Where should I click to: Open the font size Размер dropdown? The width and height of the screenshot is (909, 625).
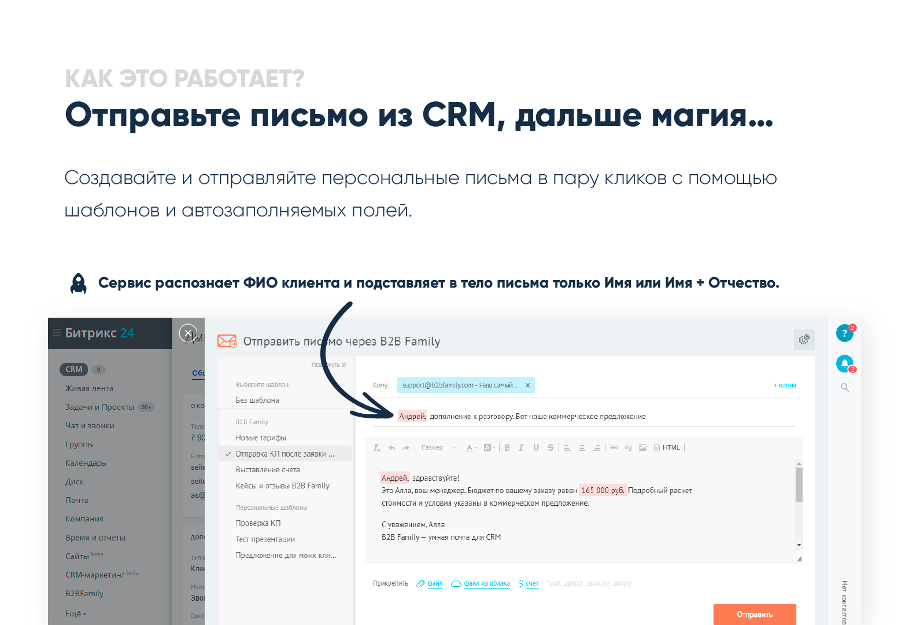tap(438, 447)
